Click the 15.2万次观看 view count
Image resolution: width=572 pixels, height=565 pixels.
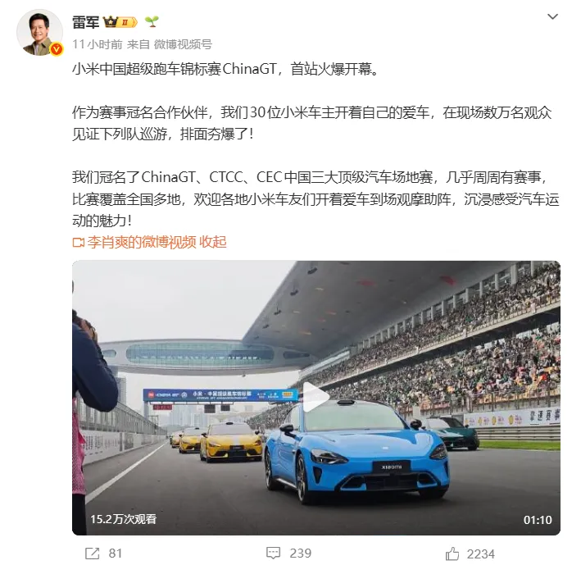tap(123, 519)
